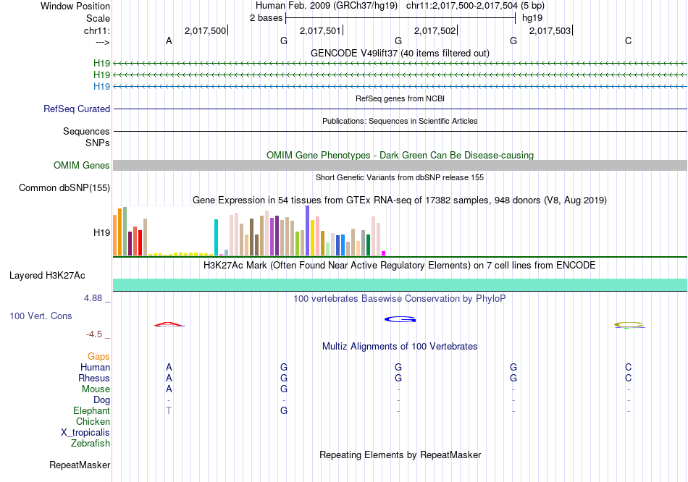Image resolution: width=688 pixels, height=482 pixels.
Task: Click the A base in Mouse row
Action: tap(169, 389)
